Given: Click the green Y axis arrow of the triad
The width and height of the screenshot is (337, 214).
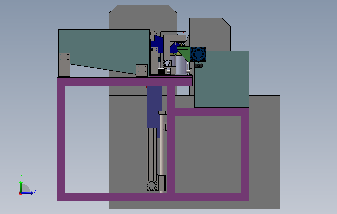Looking at the screenshot, I should (21, 186).
